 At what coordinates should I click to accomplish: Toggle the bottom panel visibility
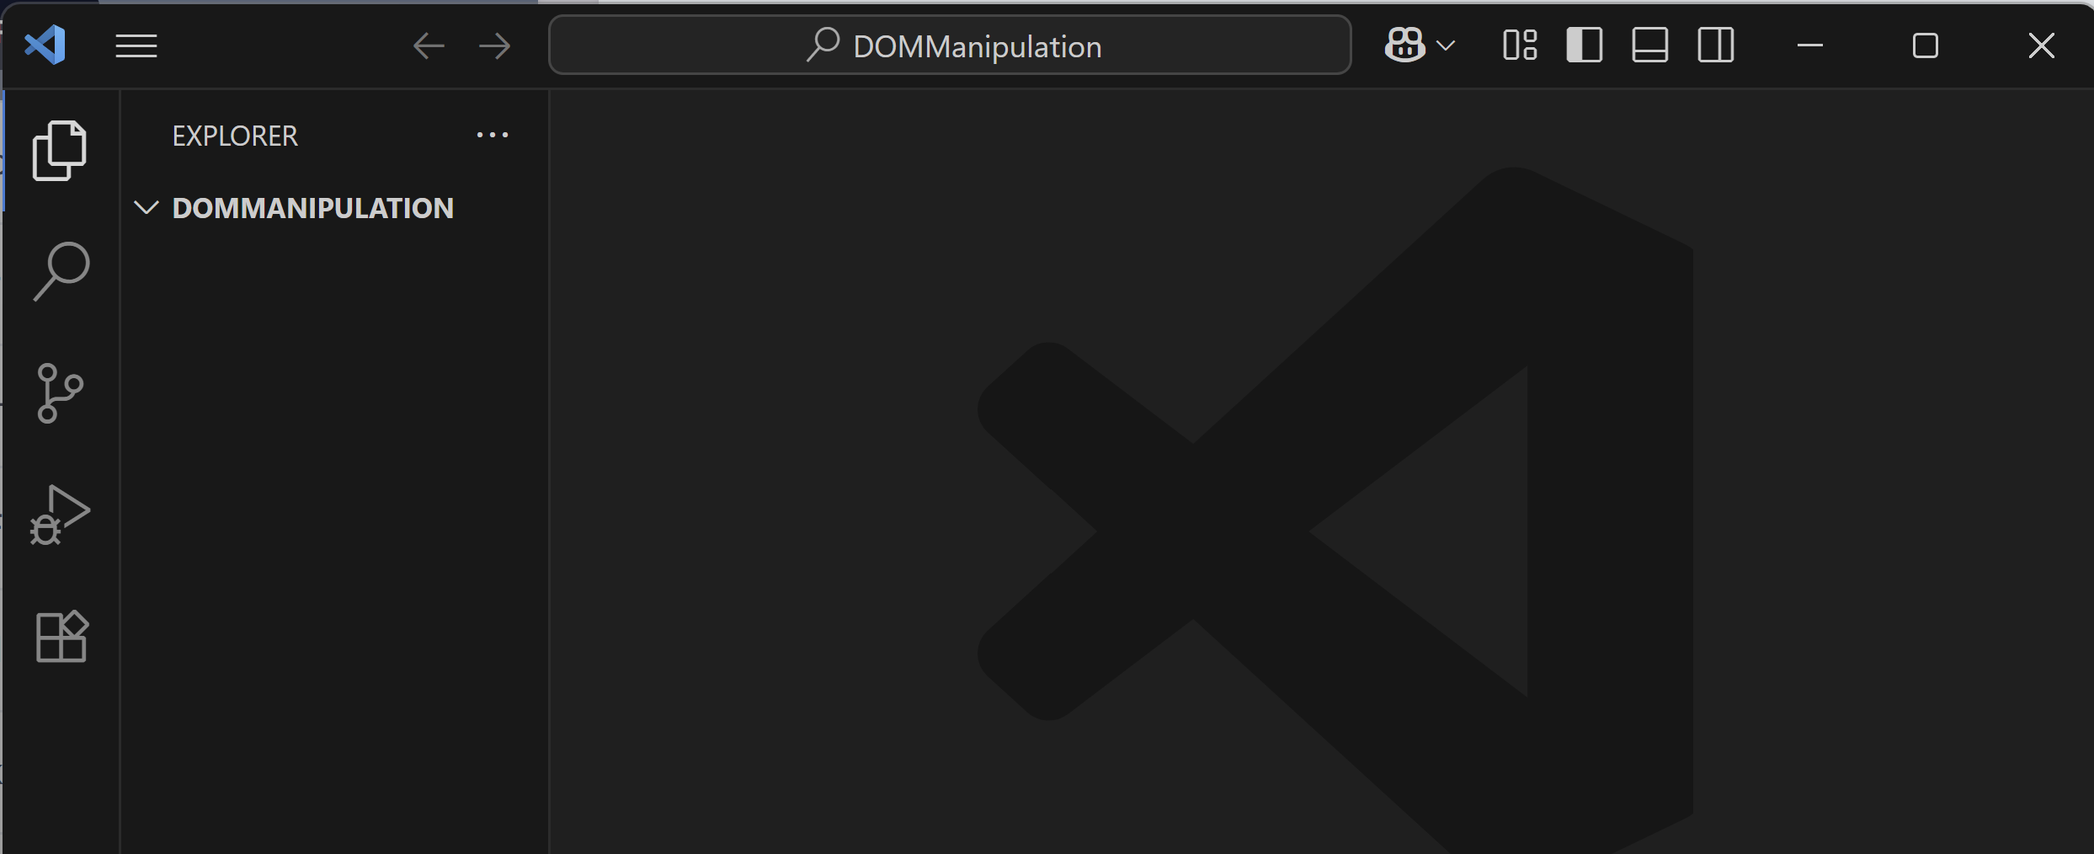click(1649, 45)
